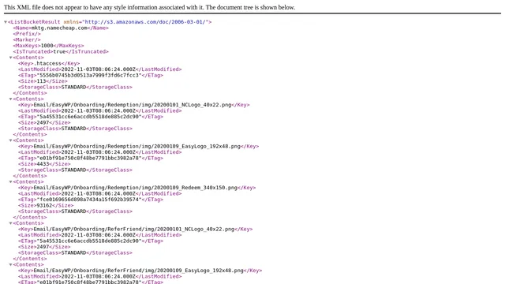Click Key ReferFriend/img/20200109_EasyLogo_192x48.png

139,271
